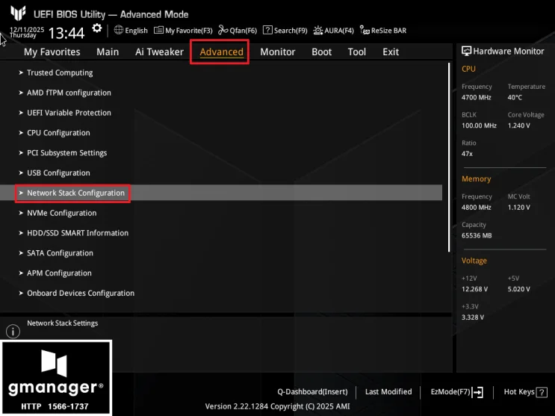Click the Hot Keys question mark icon
The height and width of the screenshot is (416, 555).
[x=542, y=392]
